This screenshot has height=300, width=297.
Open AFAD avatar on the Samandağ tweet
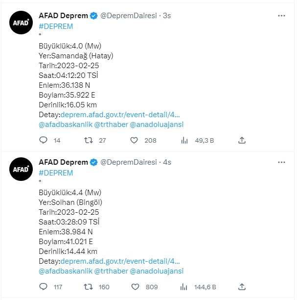pyautogui.click(x=22, y=23)
